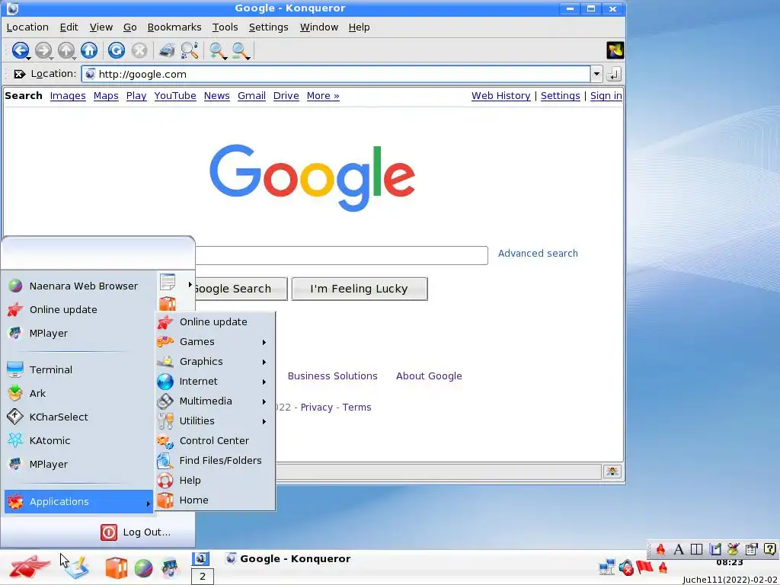Open the Help entry in the Applications submenu
The height and width of the screenshot is (585, 780).
pyautogui.click(x=215, y=481)
